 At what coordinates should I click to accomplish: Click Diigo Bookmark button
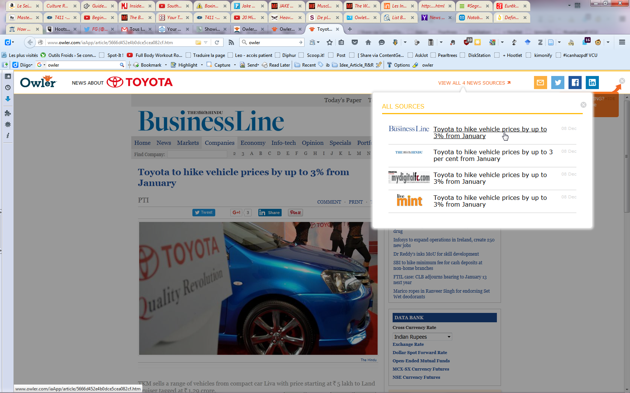click(x=147, y=65)
